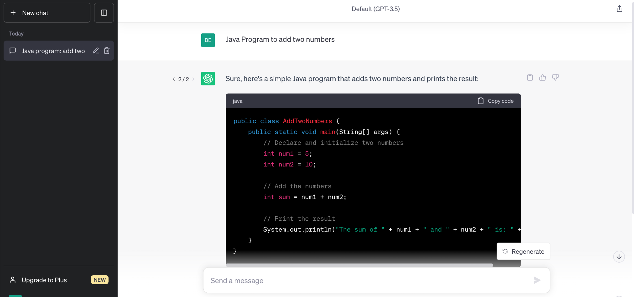Give the response a thumbs up

point(543,77)
